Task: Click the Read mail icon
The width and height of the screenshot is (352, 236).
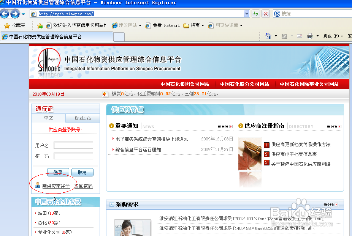Action: click(x=300, y=36)
